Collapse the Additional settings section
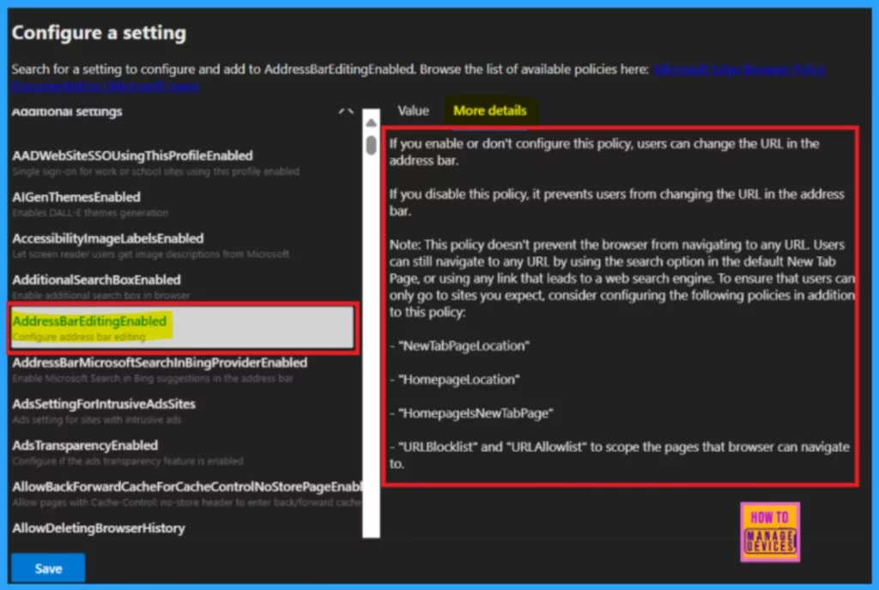 (346, 111)
